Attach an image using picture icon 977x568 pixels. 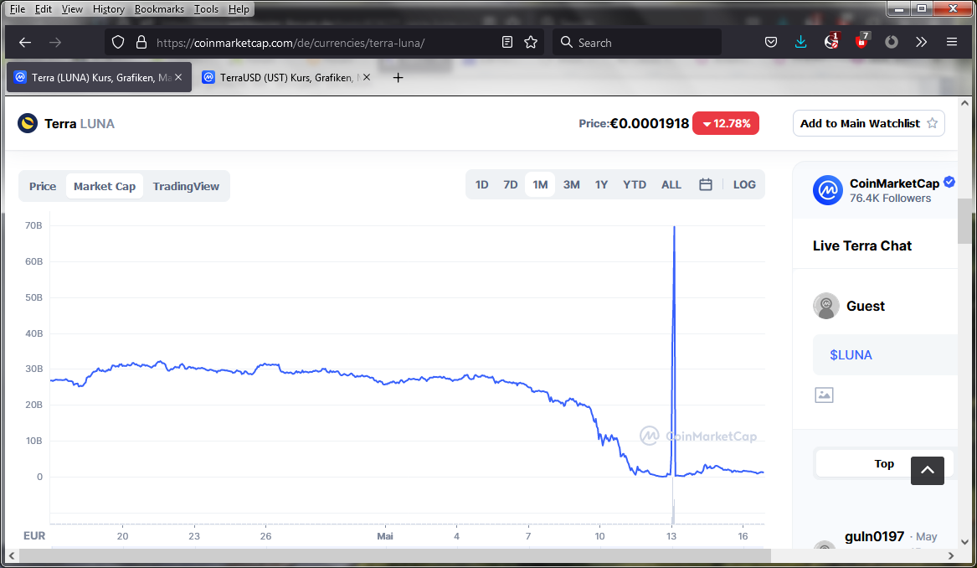pyautogui.click(x=824, y=395)
